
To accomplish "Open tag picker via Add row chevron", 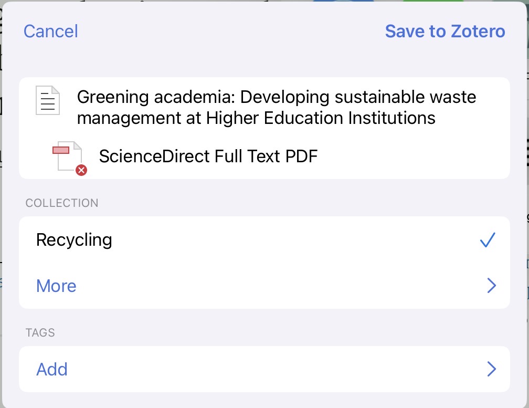I will pyautogui.click(x=491, y=369).
